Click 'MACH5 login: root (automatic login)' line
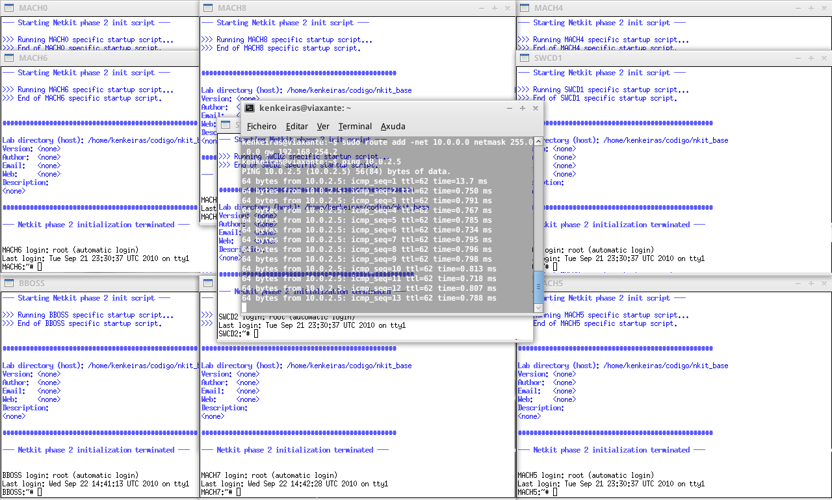The height and width of the screenshot is (500, 832). pos(586,475)
